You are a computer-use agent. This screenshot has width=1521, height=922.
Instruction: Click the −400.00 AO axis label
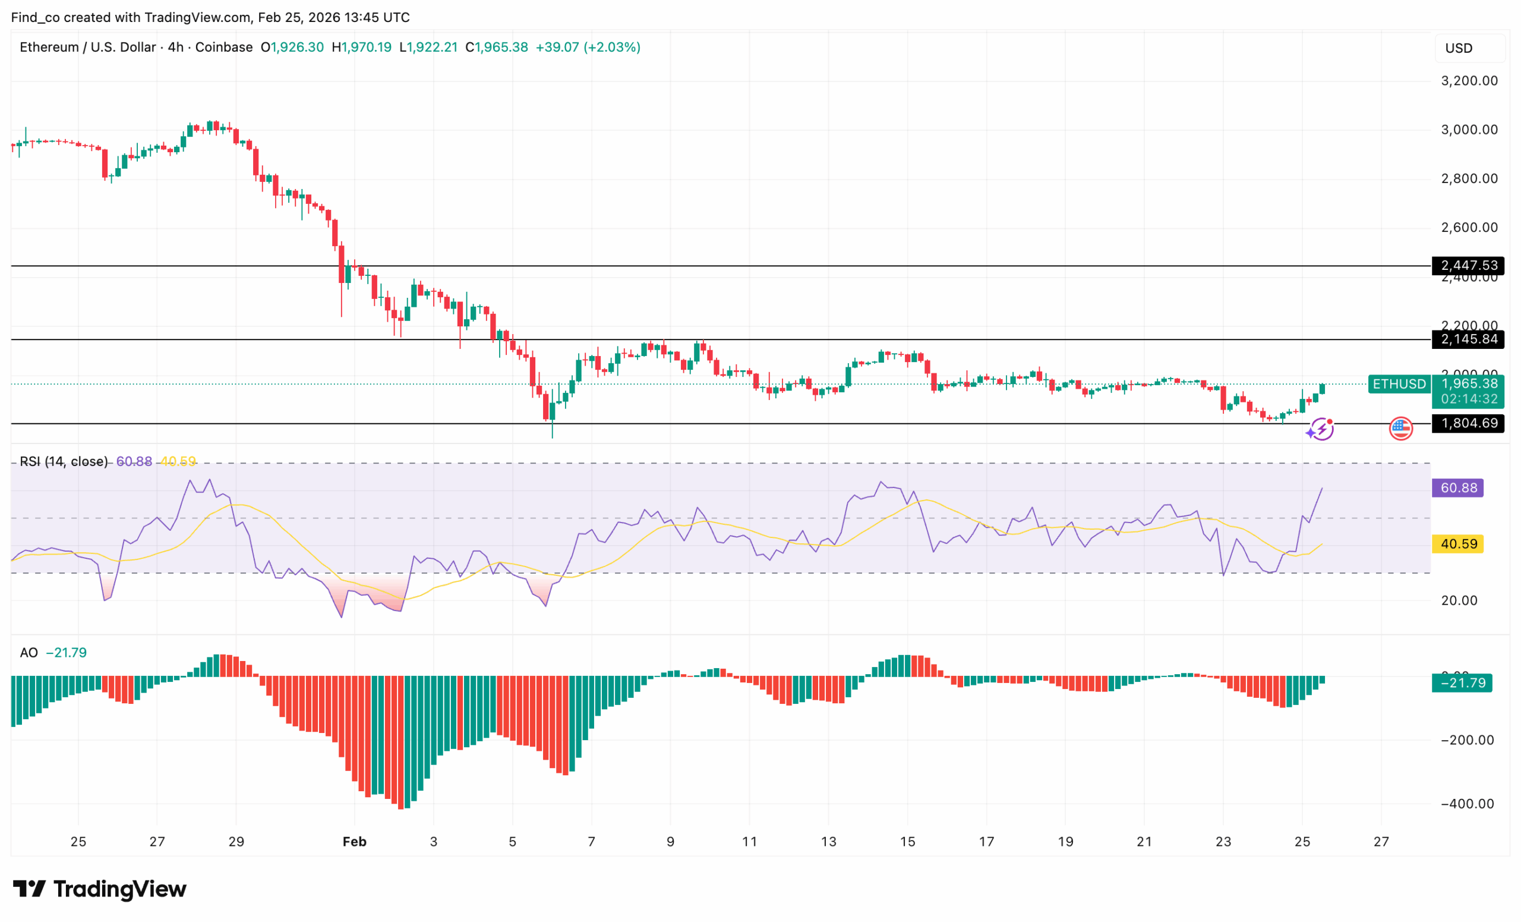tap(1467, 804)
